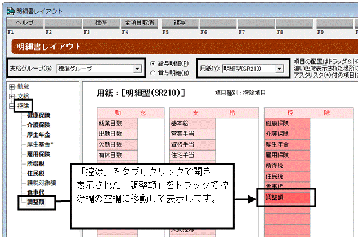Expand the 支給 tree node
358x237 pixels.
(12, 97)
